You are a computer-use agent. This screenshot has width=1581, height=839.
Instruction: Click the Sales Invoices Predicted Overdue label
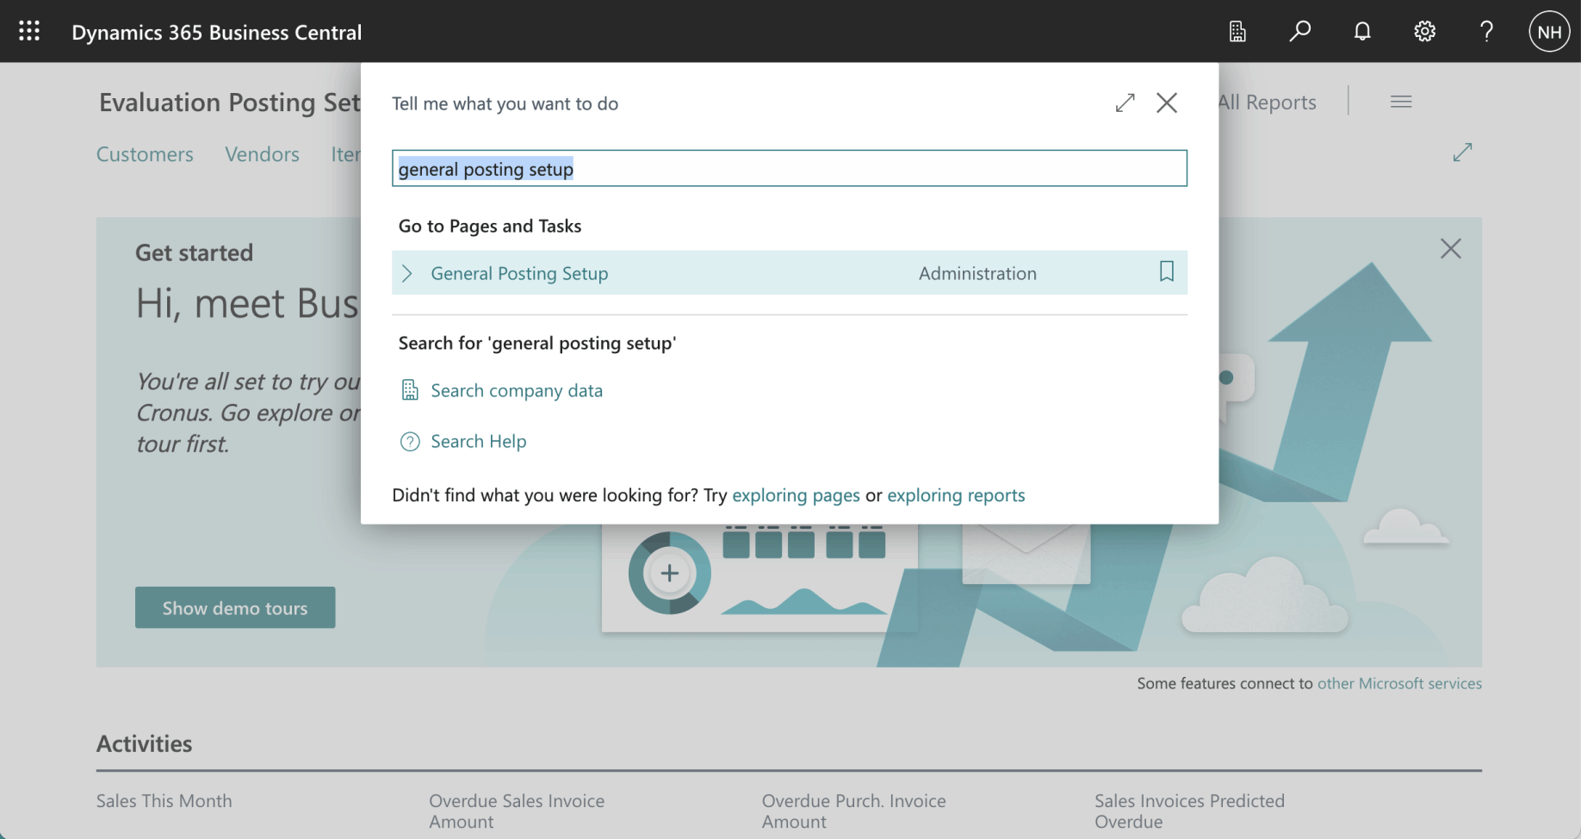pos(1189,811)
